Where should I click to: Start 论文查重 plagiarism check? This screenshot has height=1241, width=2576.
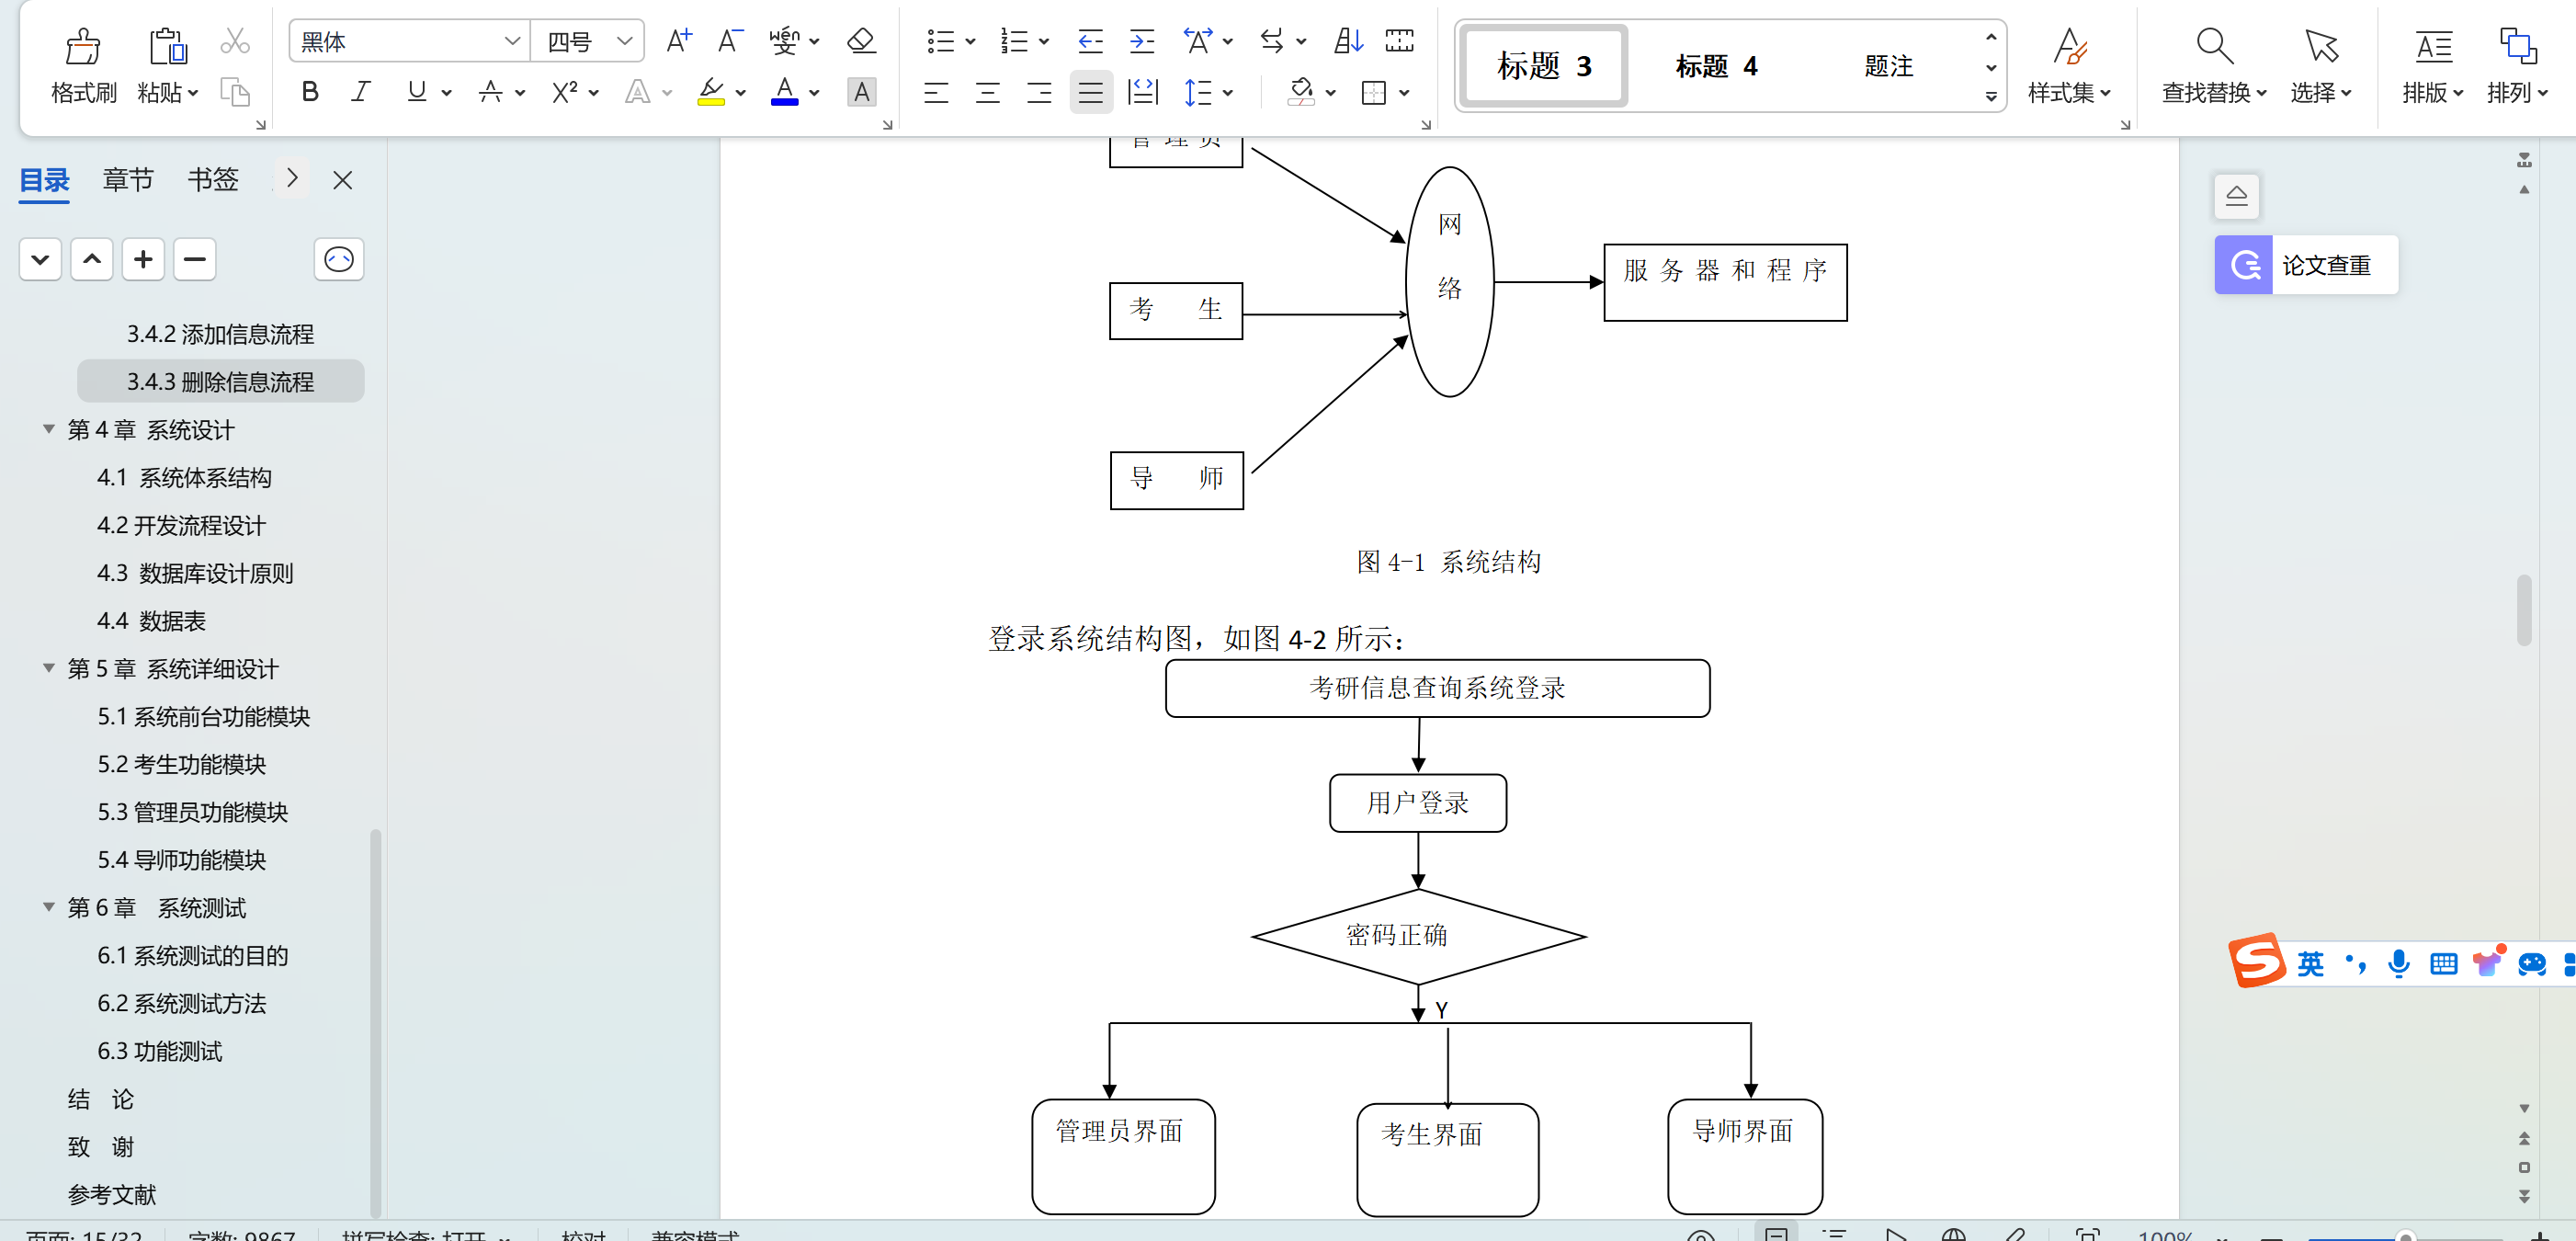coord(2305,265)
